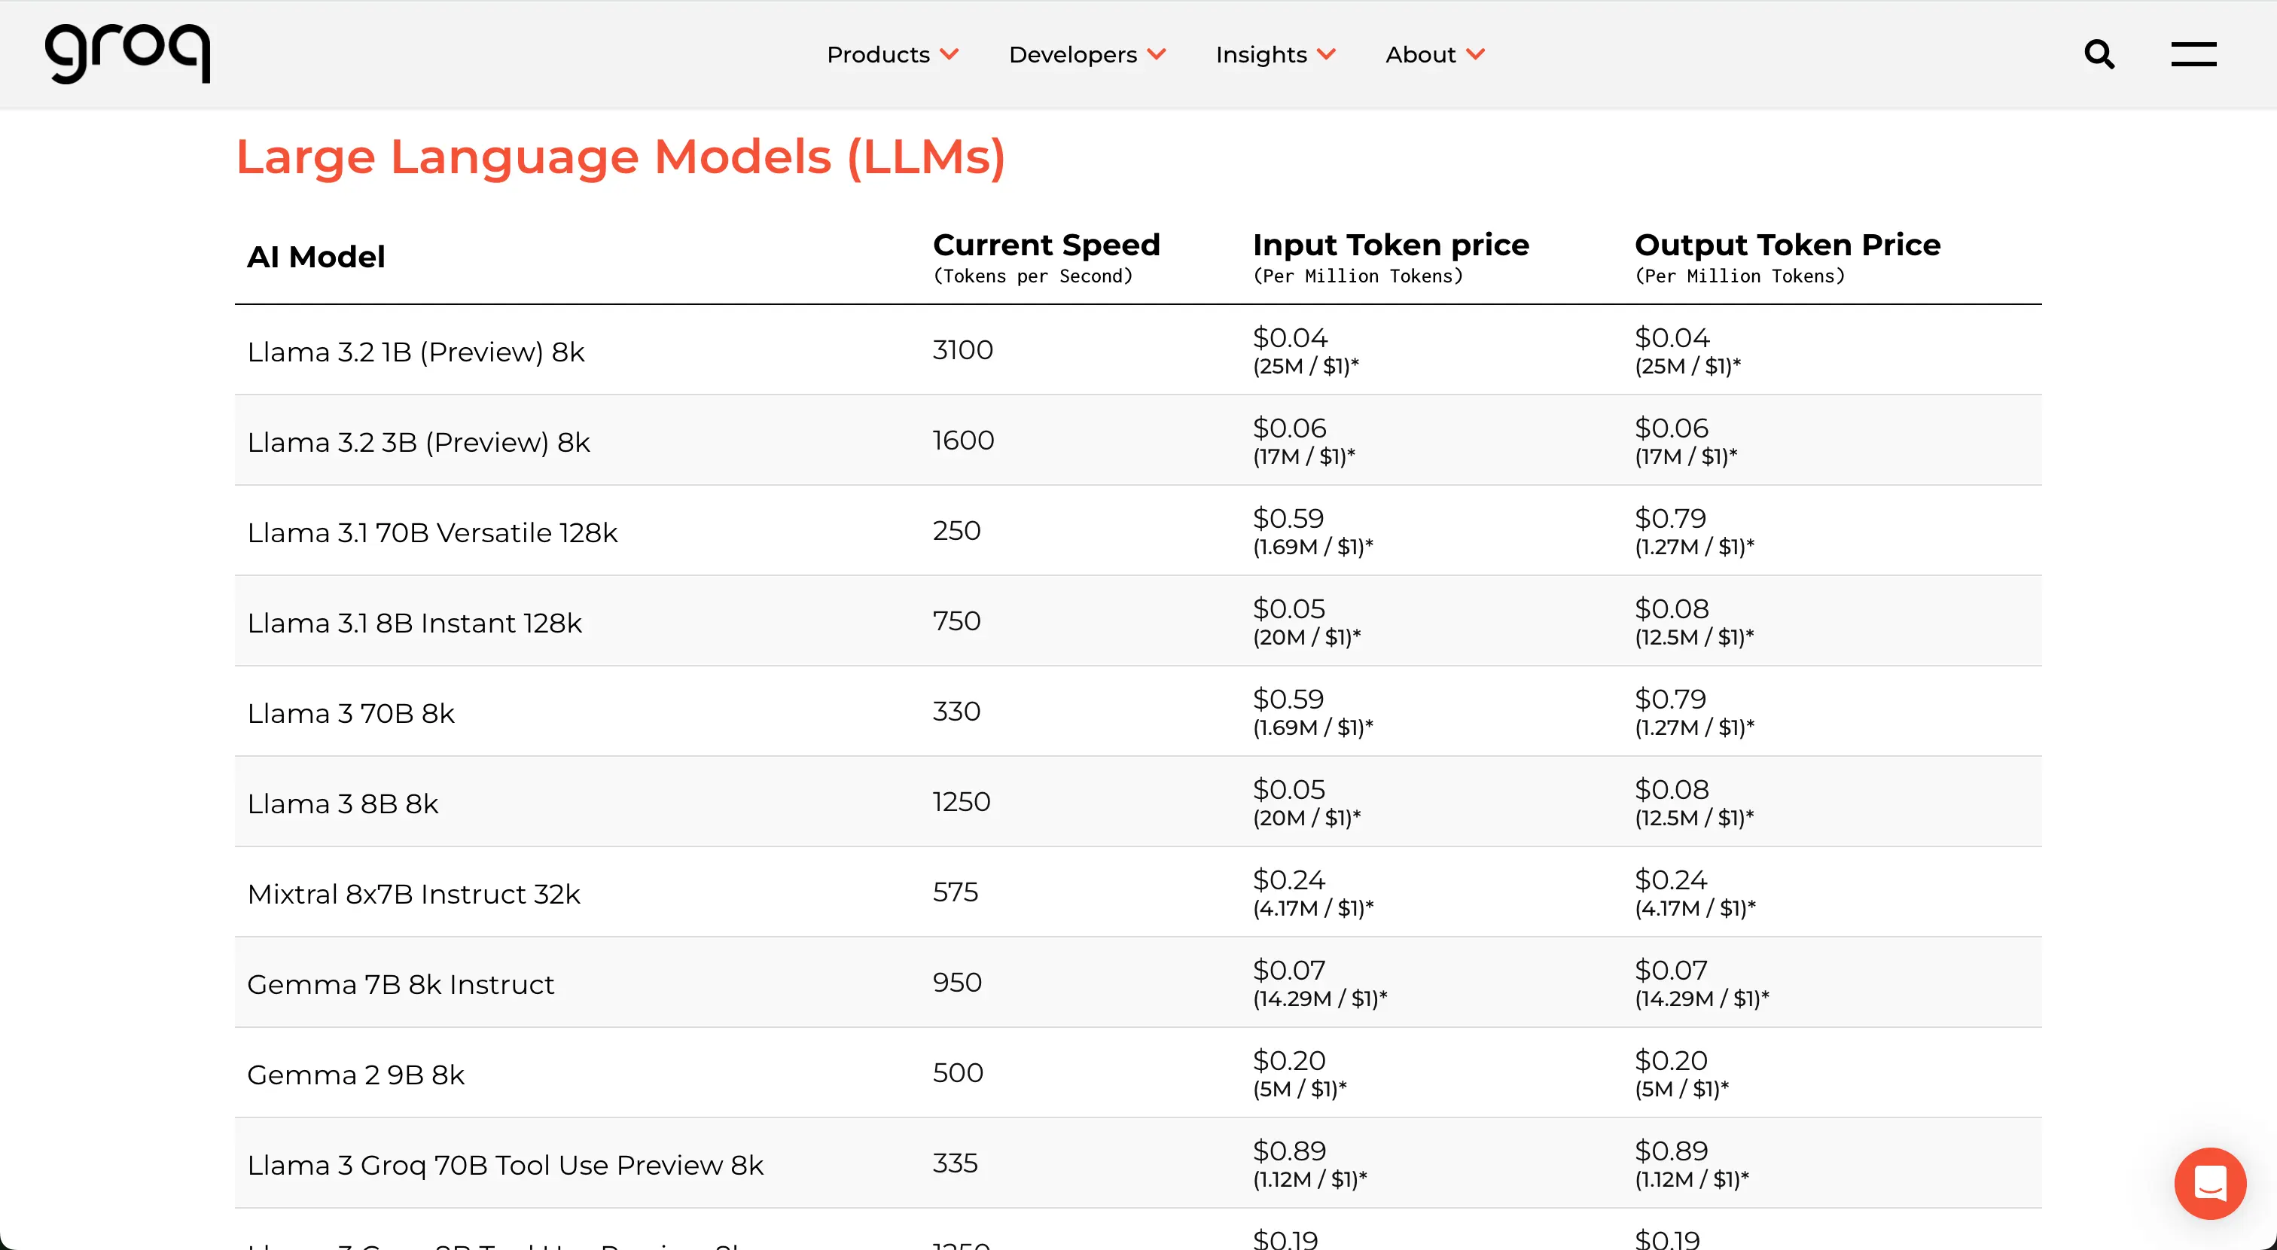Expand the Insights chevron arrow

1326,55
